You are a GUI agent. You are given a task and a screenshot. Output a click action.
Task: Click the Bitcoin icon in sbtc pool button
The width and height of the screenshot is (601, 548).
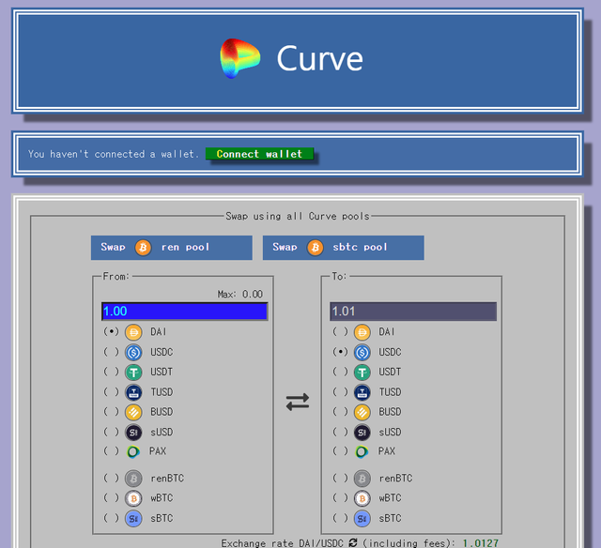tap(316, 248)
